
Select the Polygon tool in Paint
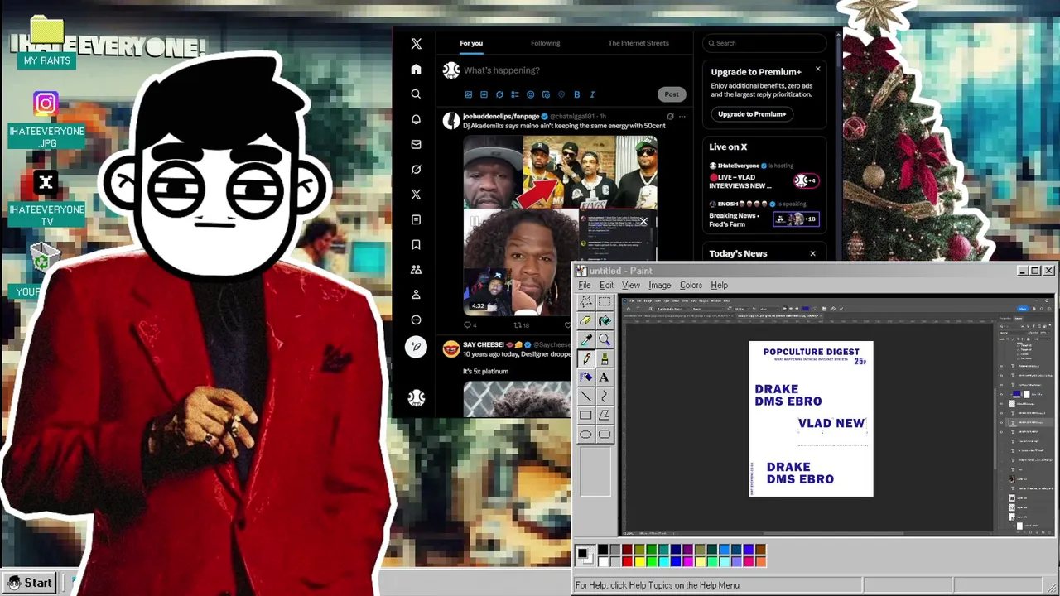pos(605,416)
